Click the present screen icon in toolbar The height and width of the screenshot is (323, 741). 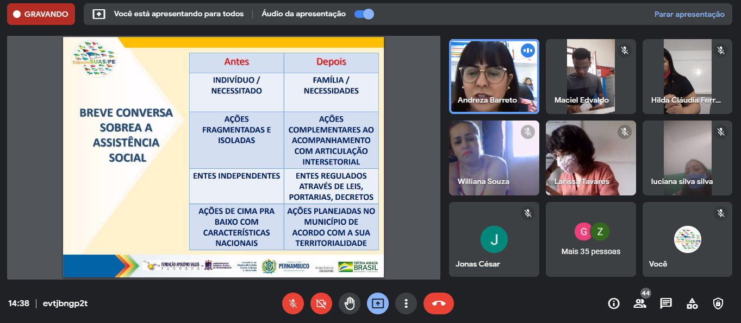pyautogui.click(x=378, y=303)
